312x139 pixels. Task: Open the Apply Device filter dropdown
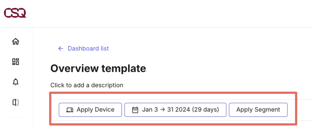point(90,110)
